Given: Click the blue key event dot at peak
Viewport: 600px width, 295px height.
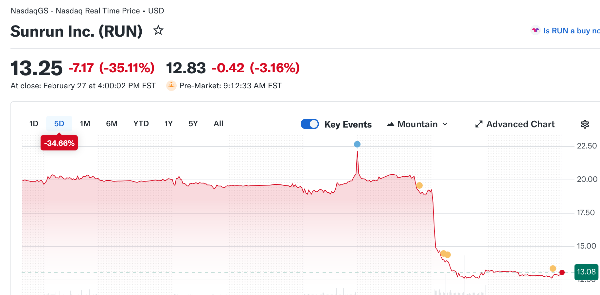Looking at the screenshot, I should 357,144.
